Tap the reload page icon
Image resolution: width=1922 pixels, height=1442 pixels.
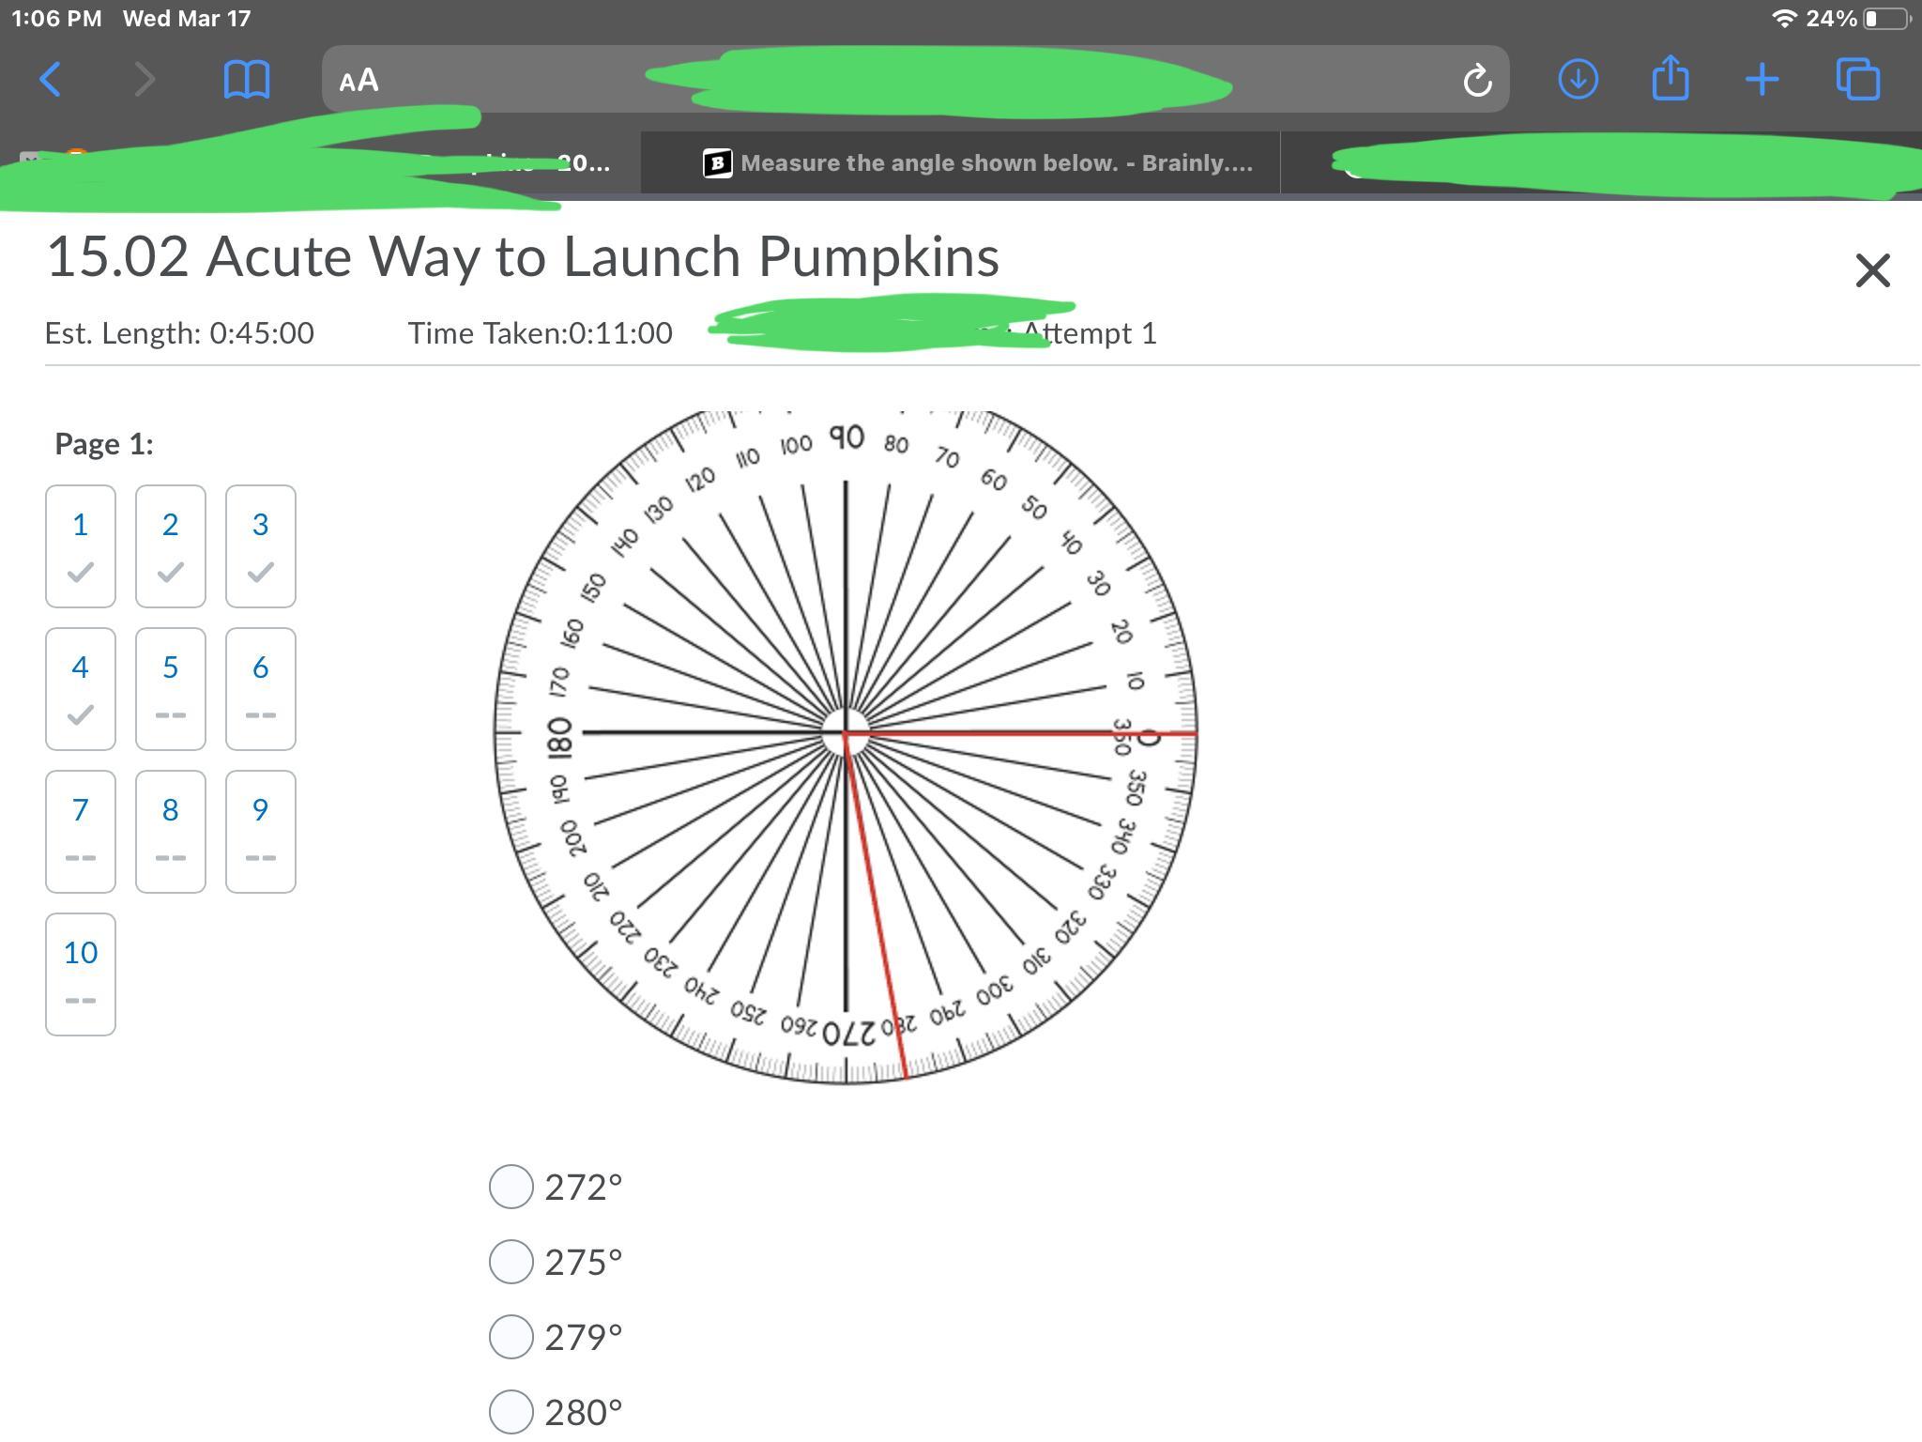[x=1477, y=81]
